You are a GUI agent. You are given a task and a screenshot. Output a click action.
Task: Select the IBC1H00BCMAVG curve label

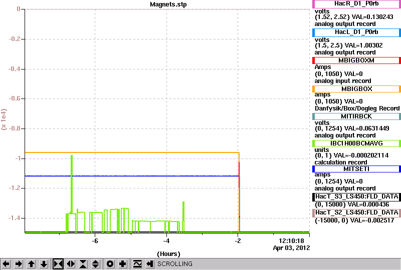pos(356,143)
